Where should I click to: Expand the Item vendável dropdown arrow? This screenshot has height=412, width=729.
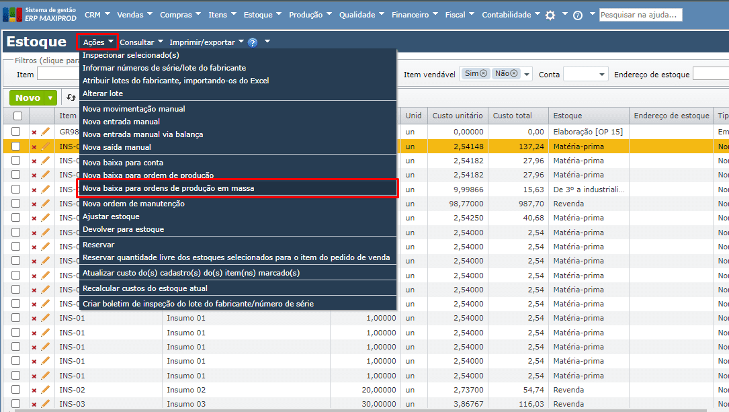527,75
